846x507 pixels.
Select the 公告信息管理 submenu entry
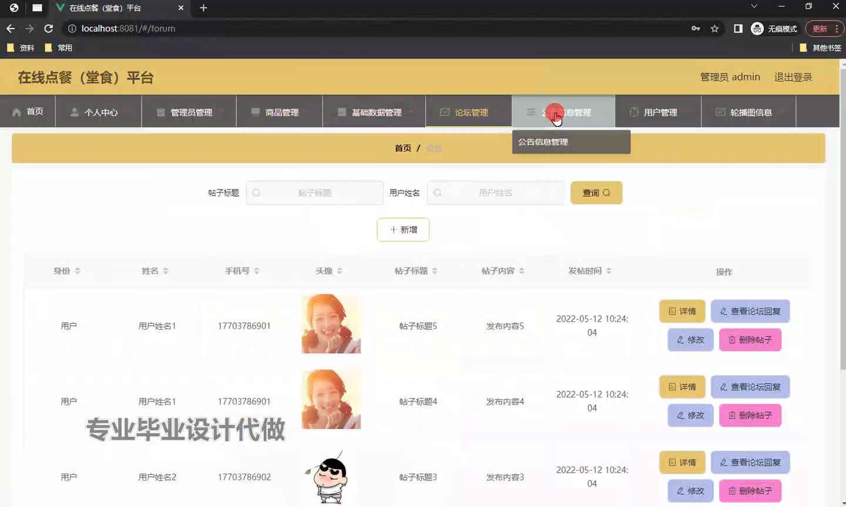(571, 141)
